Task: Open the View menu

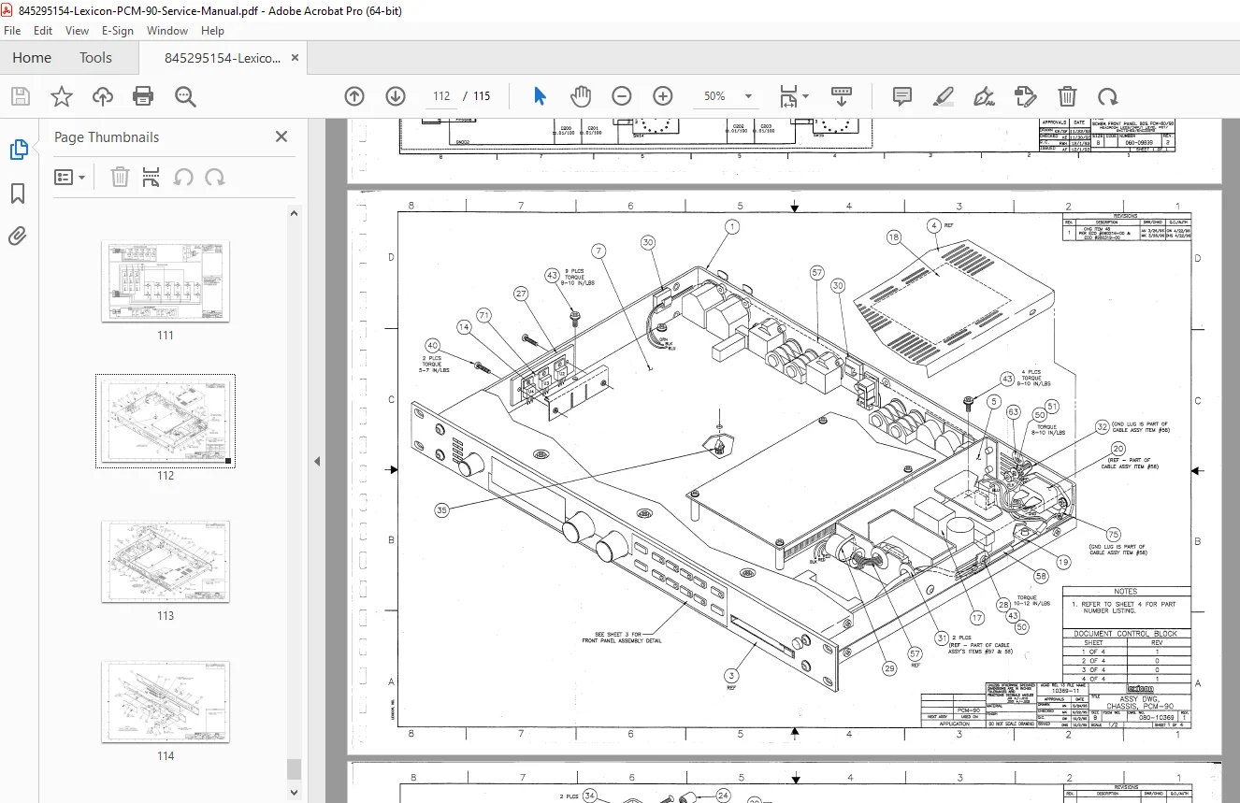Action: pos(78,31)
